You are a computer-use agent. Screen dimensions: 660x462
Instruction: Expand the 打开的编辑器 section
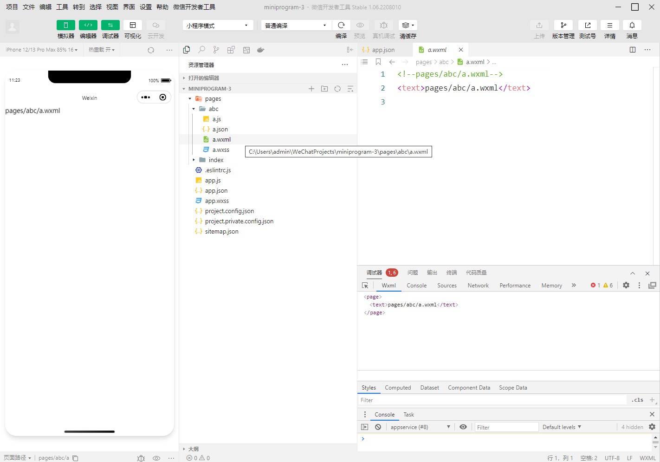coord(268,78)
